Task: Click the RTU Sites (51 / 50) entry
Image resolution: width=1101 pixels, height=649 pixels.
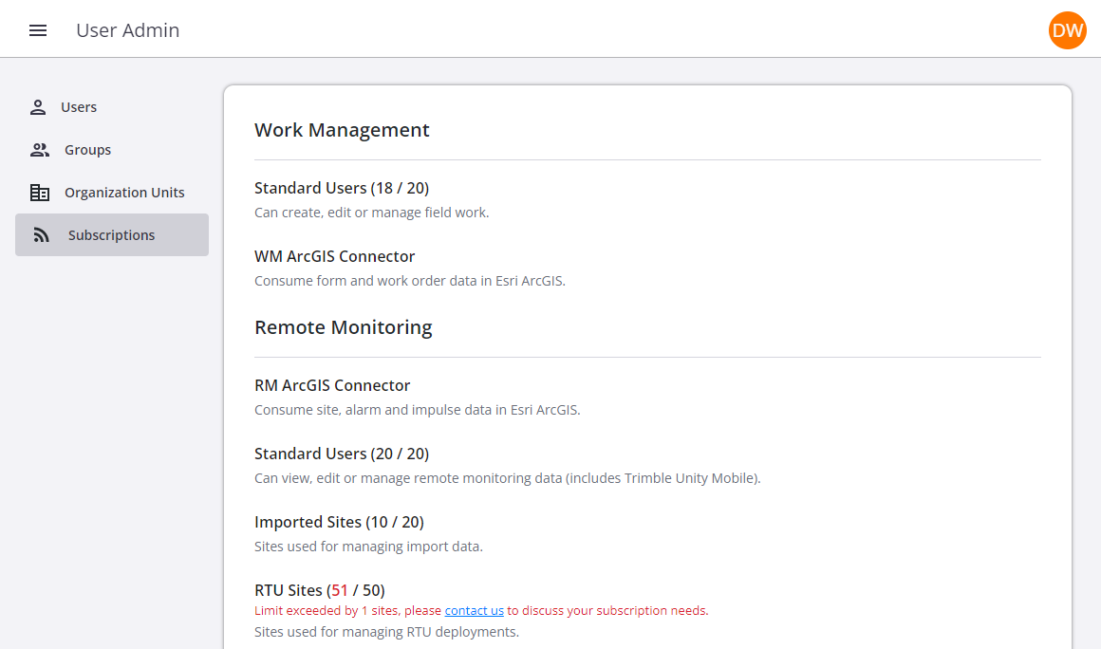Action: [x=319, y=590]
